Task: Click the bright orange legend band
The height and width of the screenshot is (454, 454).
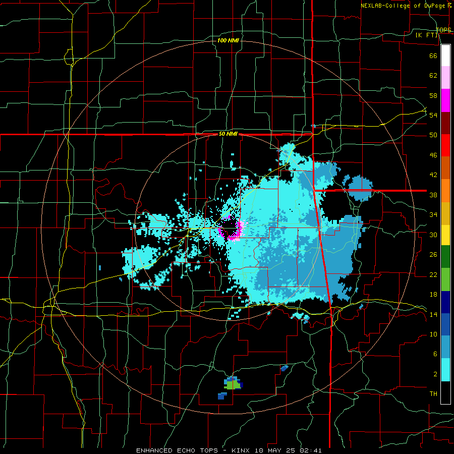Action: tap(445, 191)
